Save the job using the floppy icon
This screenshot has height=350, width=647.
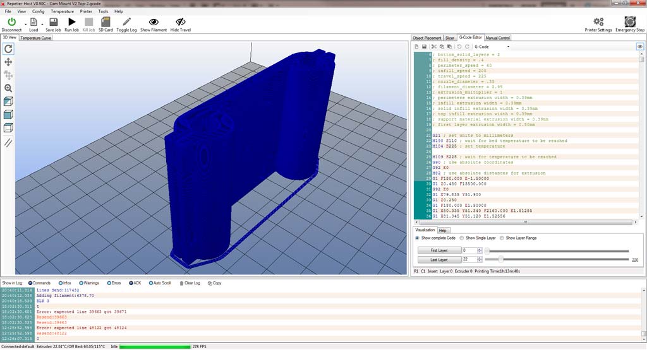[53, 22]
